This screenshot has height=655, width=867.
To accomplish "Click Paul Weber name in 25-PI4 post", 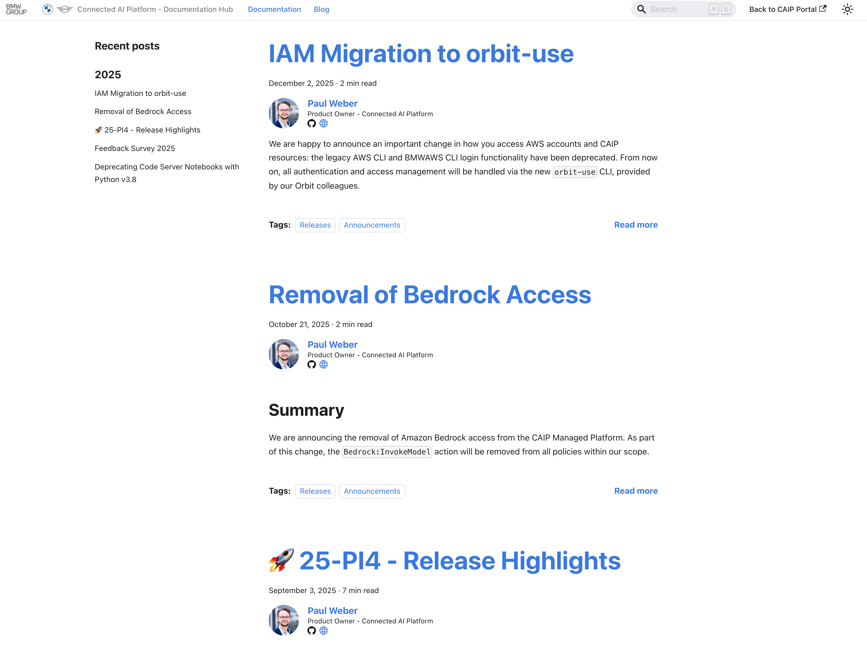I will (332, 610).
